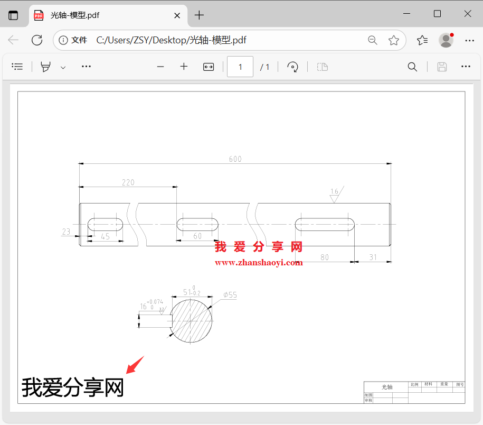
Task: Open the browser settings menu
Action: point(470,40)
